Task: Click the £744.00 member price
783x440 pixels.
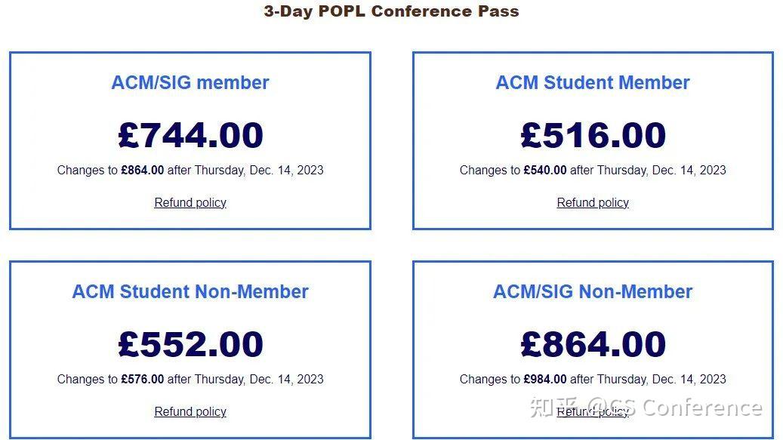Action: click(x=190, y=134)
